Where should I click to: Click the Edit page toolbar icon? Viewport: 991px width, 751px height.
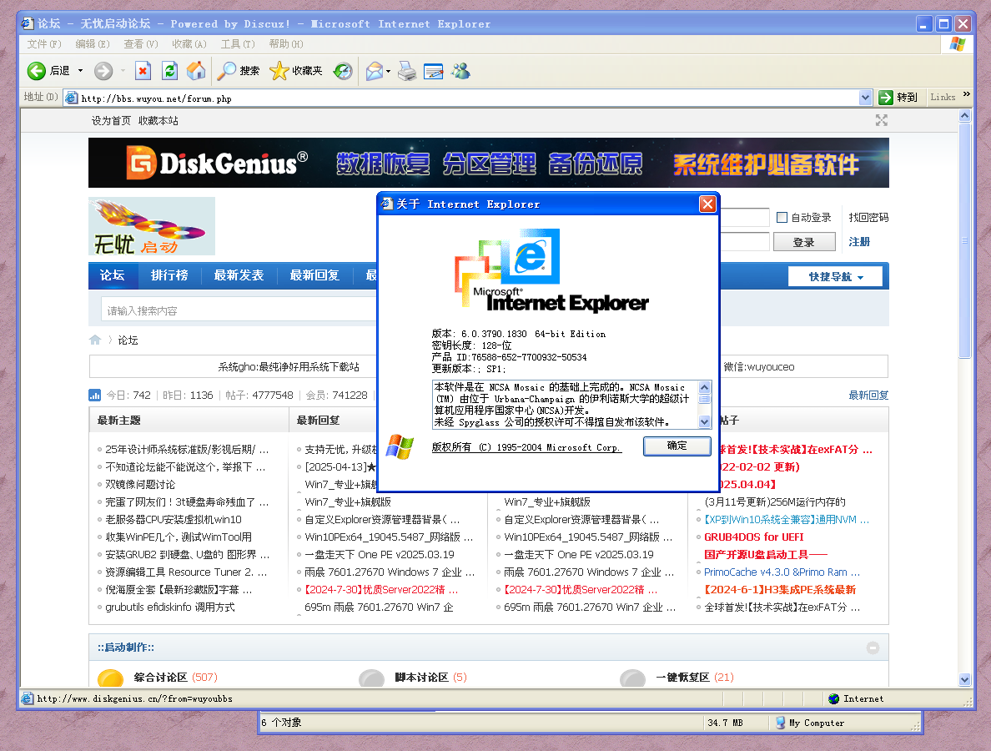(x=434, y=71)
